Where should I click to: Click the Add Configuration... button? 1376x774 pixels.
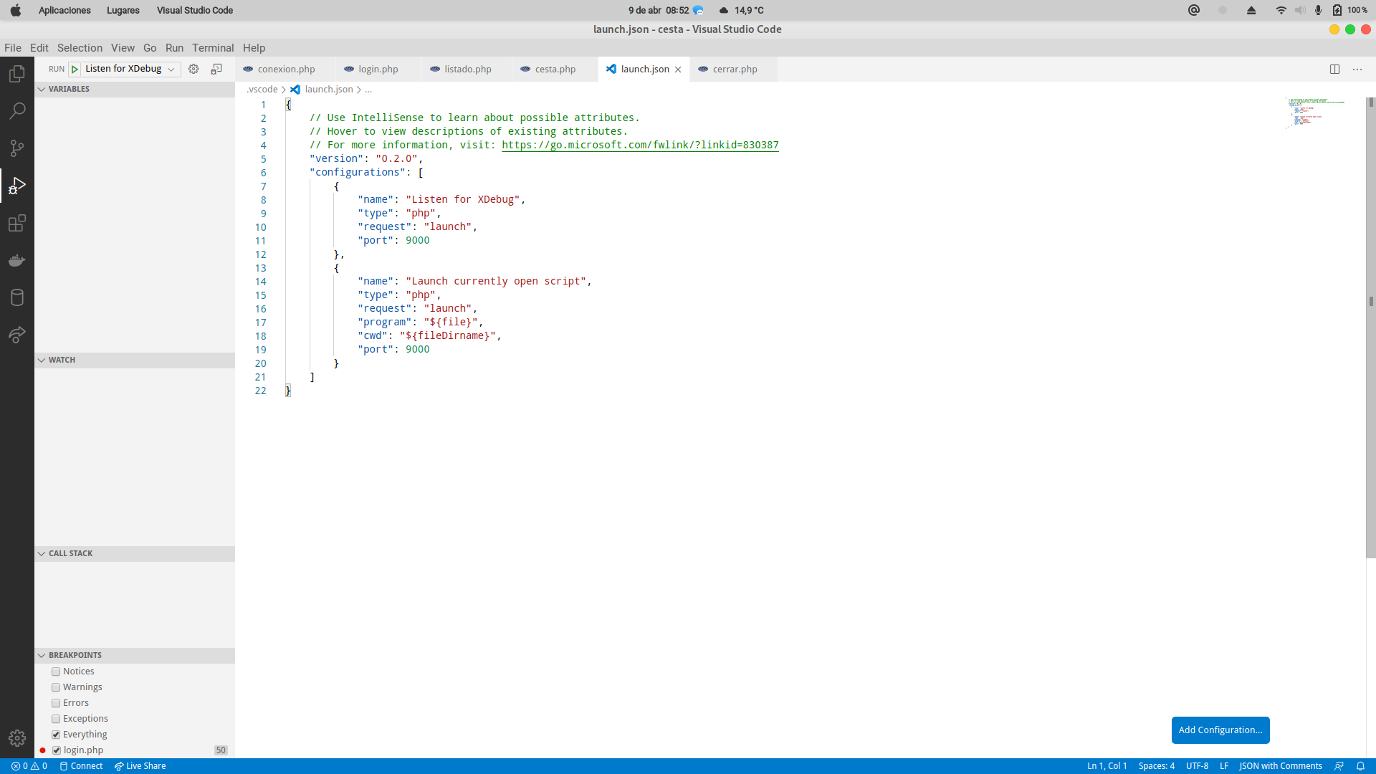click(1220, 730)
